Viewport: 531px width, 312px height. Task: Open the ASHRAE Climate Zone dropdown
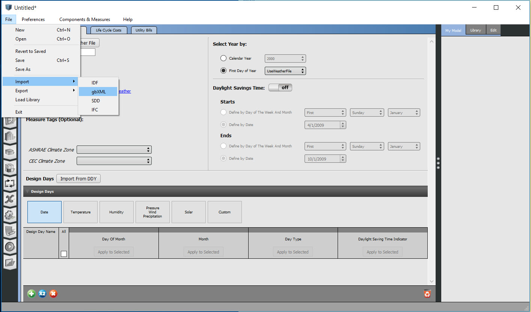click(x=114, y=149)
